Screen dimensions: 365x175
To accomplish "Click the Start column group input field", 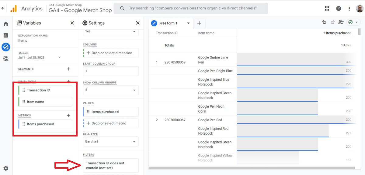I will coord(111,71).
